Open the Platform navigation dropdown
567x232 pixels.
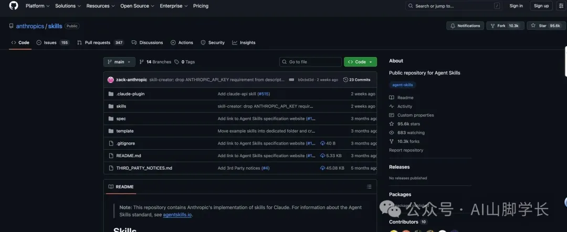(x=37, y=6)
